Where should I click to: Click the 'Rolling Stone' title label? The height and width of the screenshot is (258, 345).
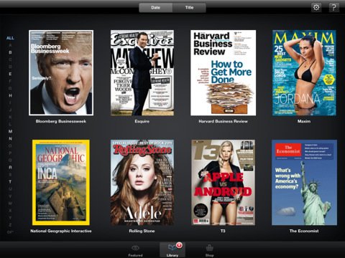coord(142,231)
